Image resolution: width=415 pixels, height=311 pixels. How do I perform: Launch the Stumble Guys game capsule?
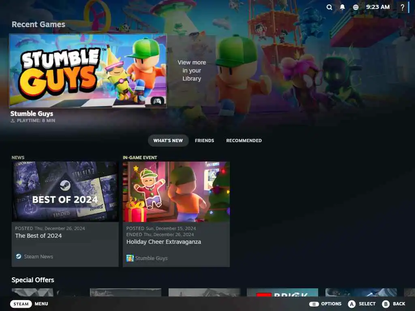[x=88, y=70]
